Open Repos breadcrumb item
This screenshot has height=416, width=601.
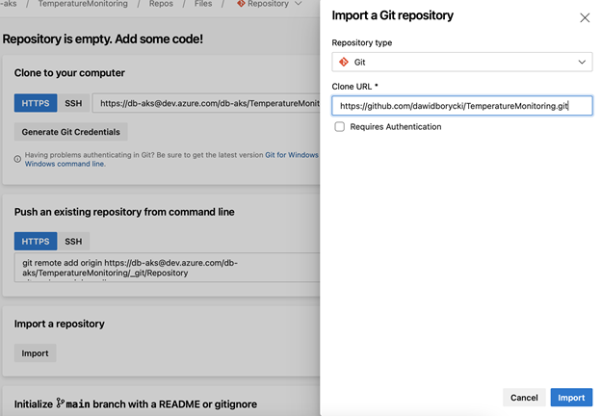coord(161,4)
